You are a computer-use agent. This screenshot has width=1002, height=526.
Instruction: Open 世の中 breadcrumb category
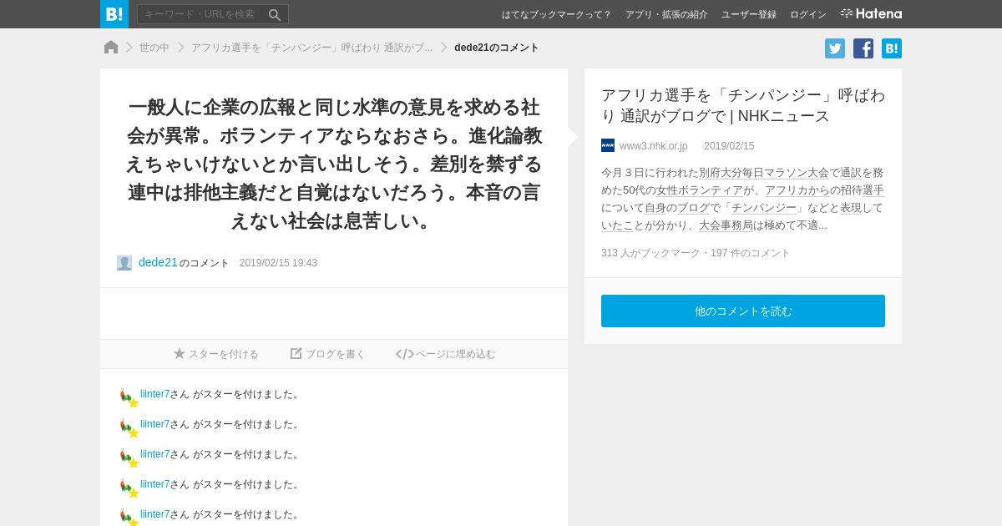[x=154, y=48]
